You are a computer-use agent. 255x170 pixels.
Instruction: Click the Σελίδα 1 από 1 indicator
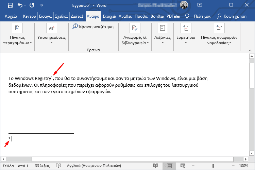point(15,166)
